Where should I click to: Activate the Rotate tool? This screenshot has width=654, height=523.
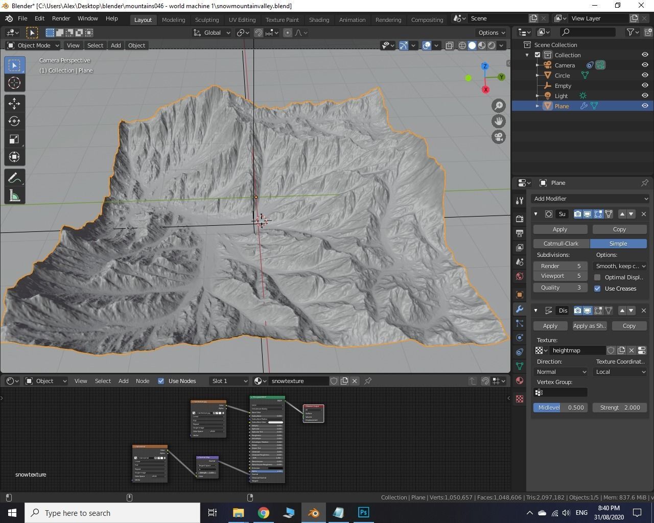(14, 121)
